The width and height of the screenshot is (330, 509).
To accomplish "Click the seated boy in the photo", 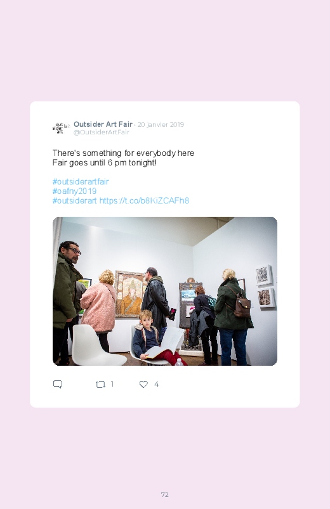I will pyautogui.click(x=148, y=336).
